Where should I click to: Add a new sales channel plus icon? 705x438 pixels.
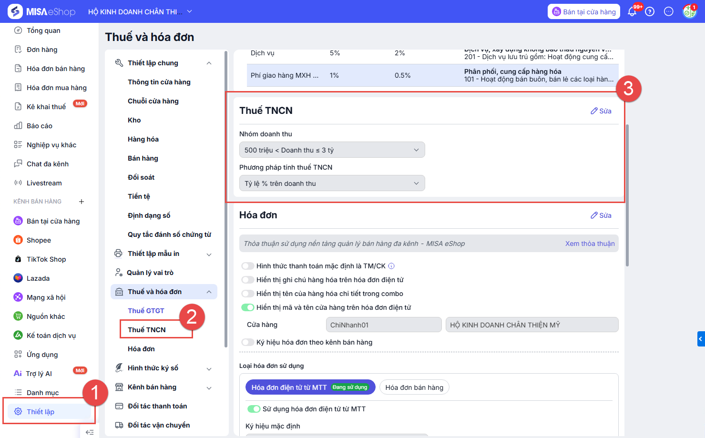coord(82,202)
